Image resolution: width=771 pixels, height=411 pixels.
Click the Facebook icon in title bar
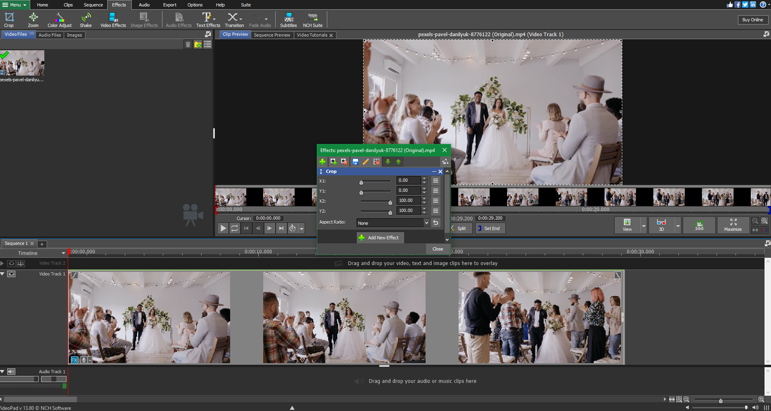pos(738,4)
